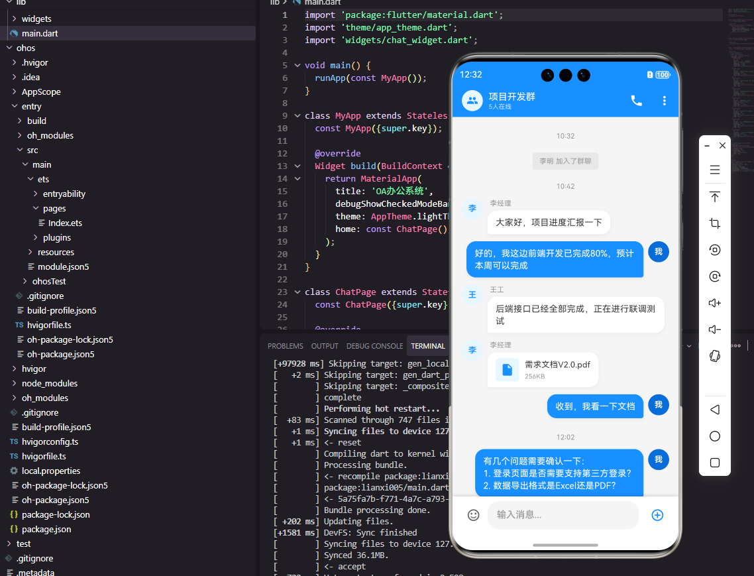This screenshot has height=576, width=754.
Task: Open package.json in the explorer
Action: pyautogui.click(x=46, y=529)
